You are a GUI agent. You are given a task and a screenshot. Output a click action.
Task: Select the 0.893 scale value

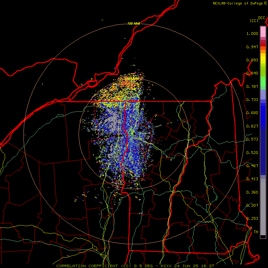(x=252, y=60)
